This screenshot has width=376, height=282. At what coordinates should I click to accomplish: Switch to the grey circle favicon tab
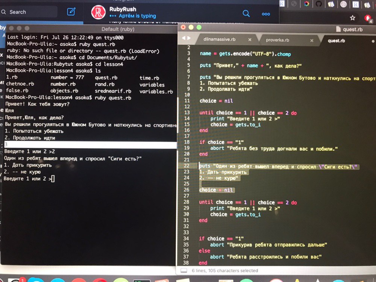[x=294, y=4]
